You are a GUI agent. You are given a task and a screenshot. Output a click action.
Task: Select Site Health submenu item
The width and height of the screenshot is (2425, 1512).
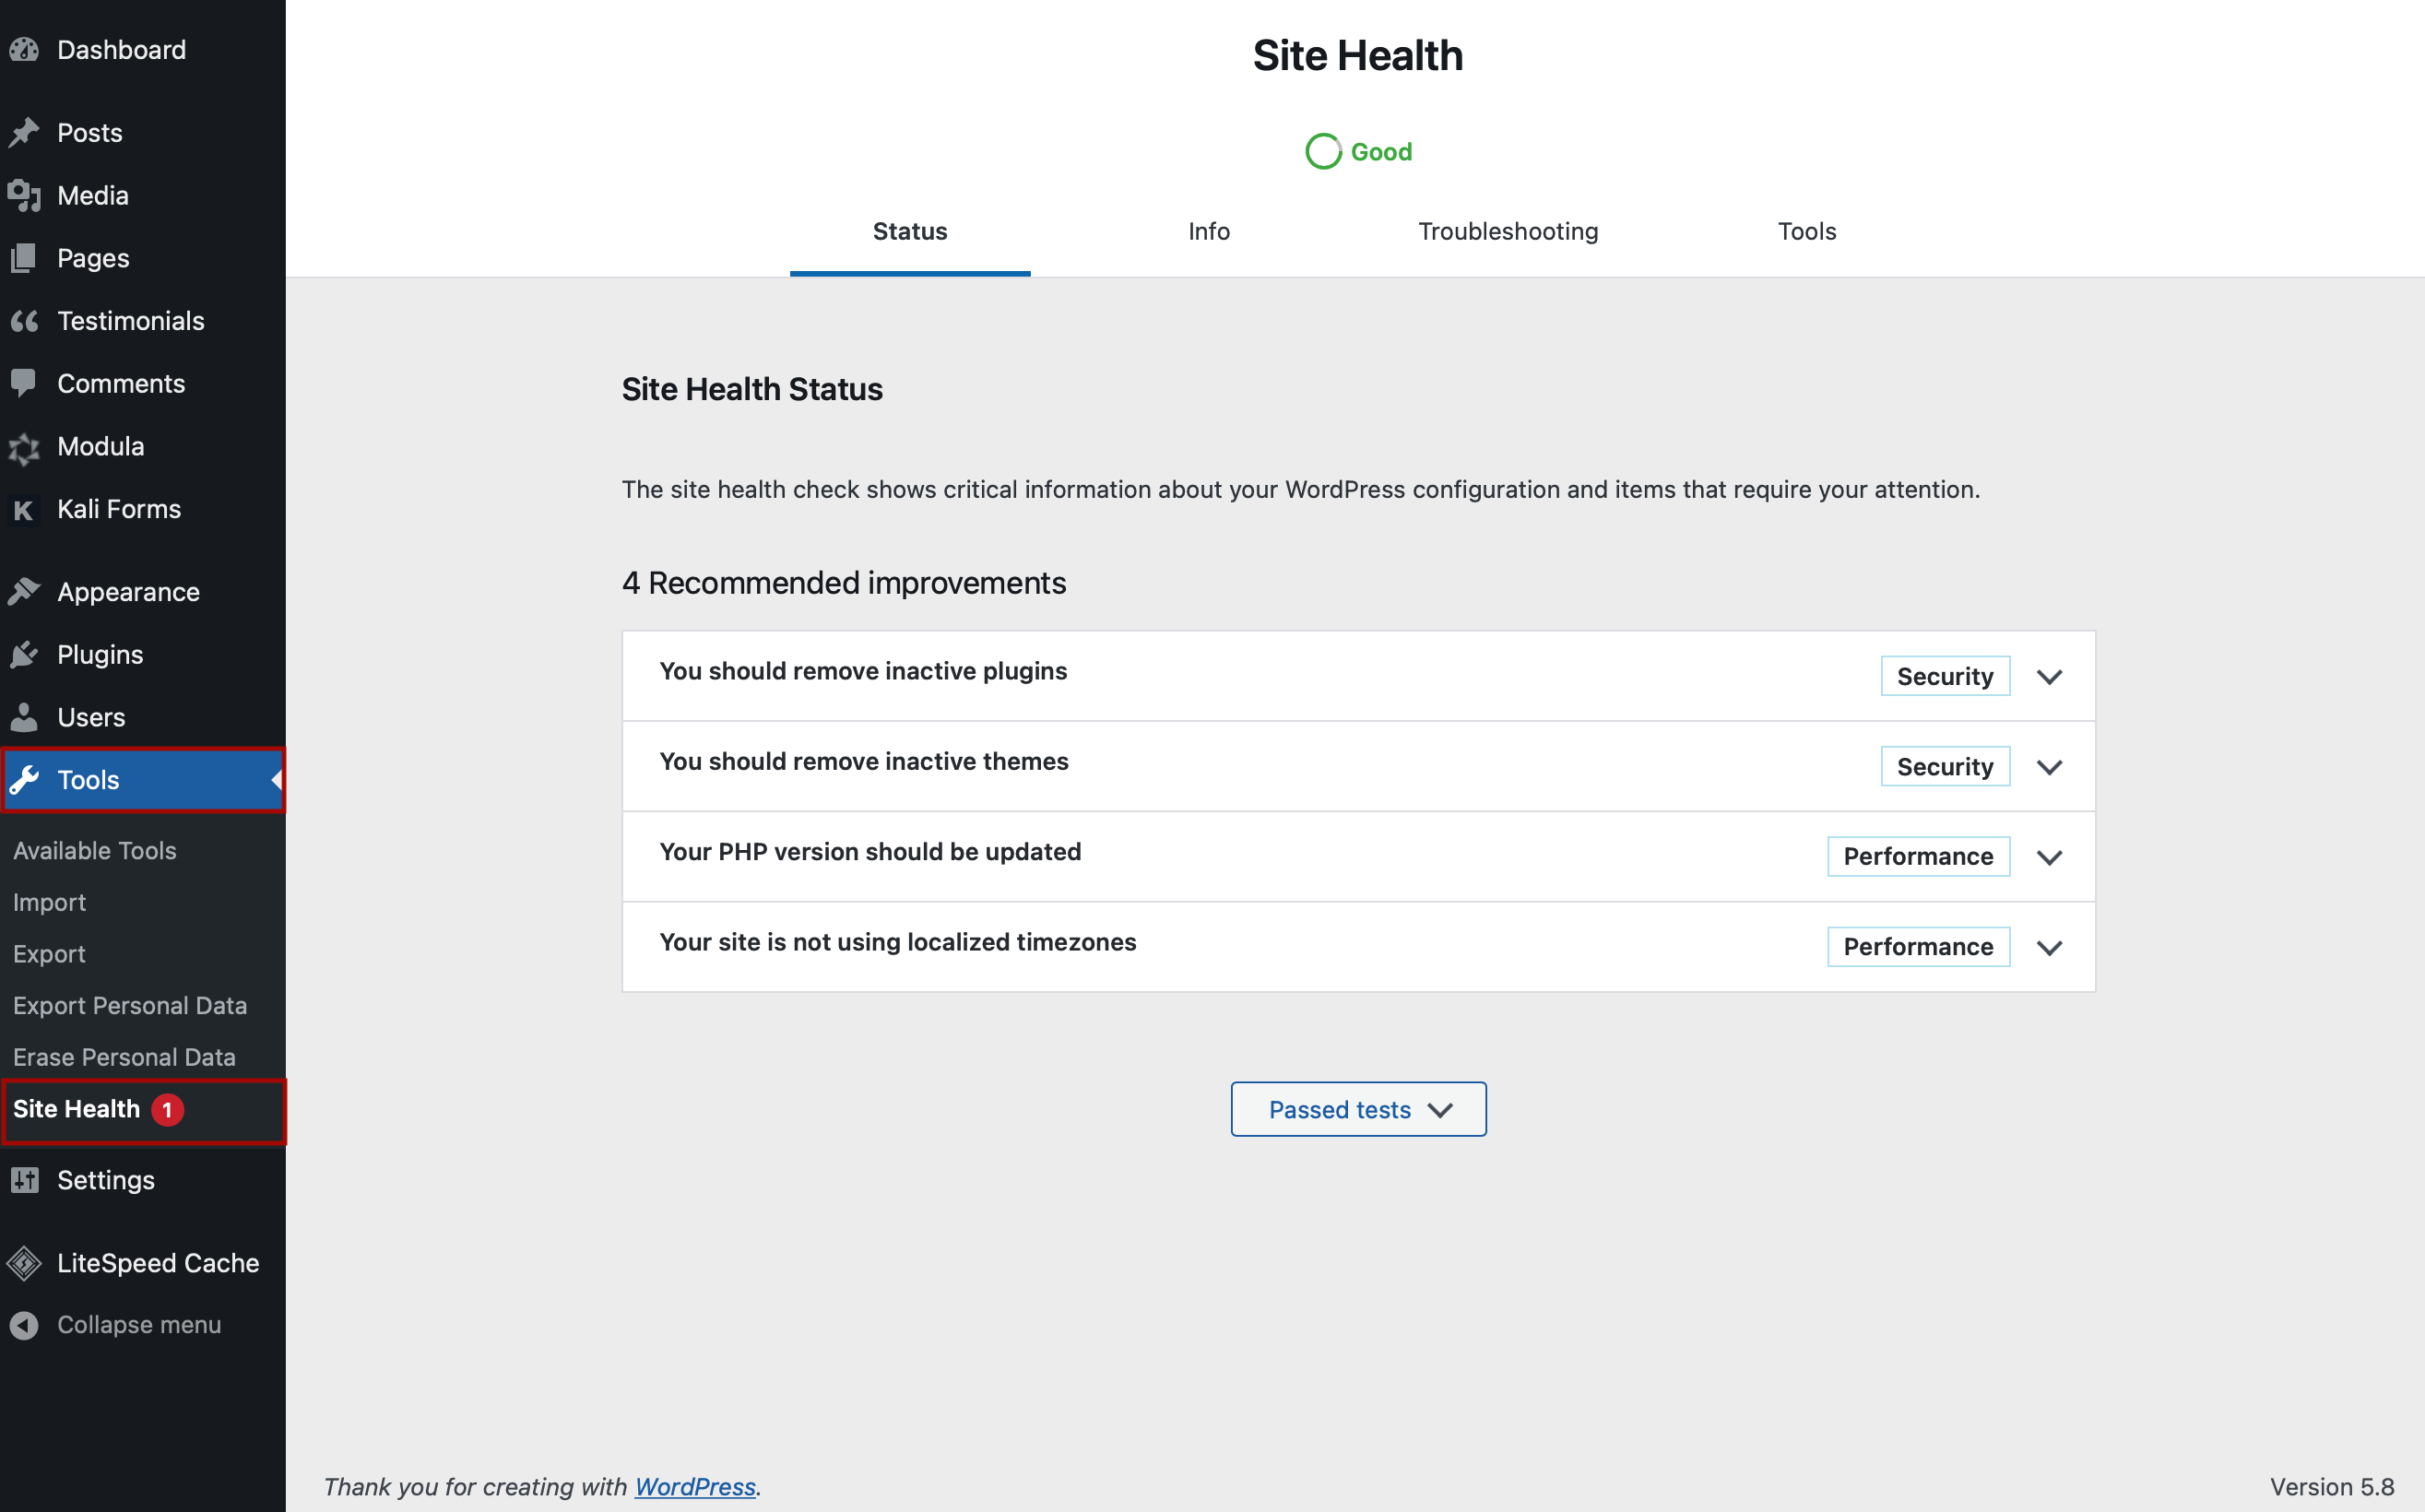pos(76,1110)
